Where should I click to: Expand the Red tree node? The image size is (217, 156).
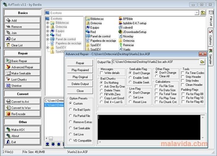click(x=47, y=35)
